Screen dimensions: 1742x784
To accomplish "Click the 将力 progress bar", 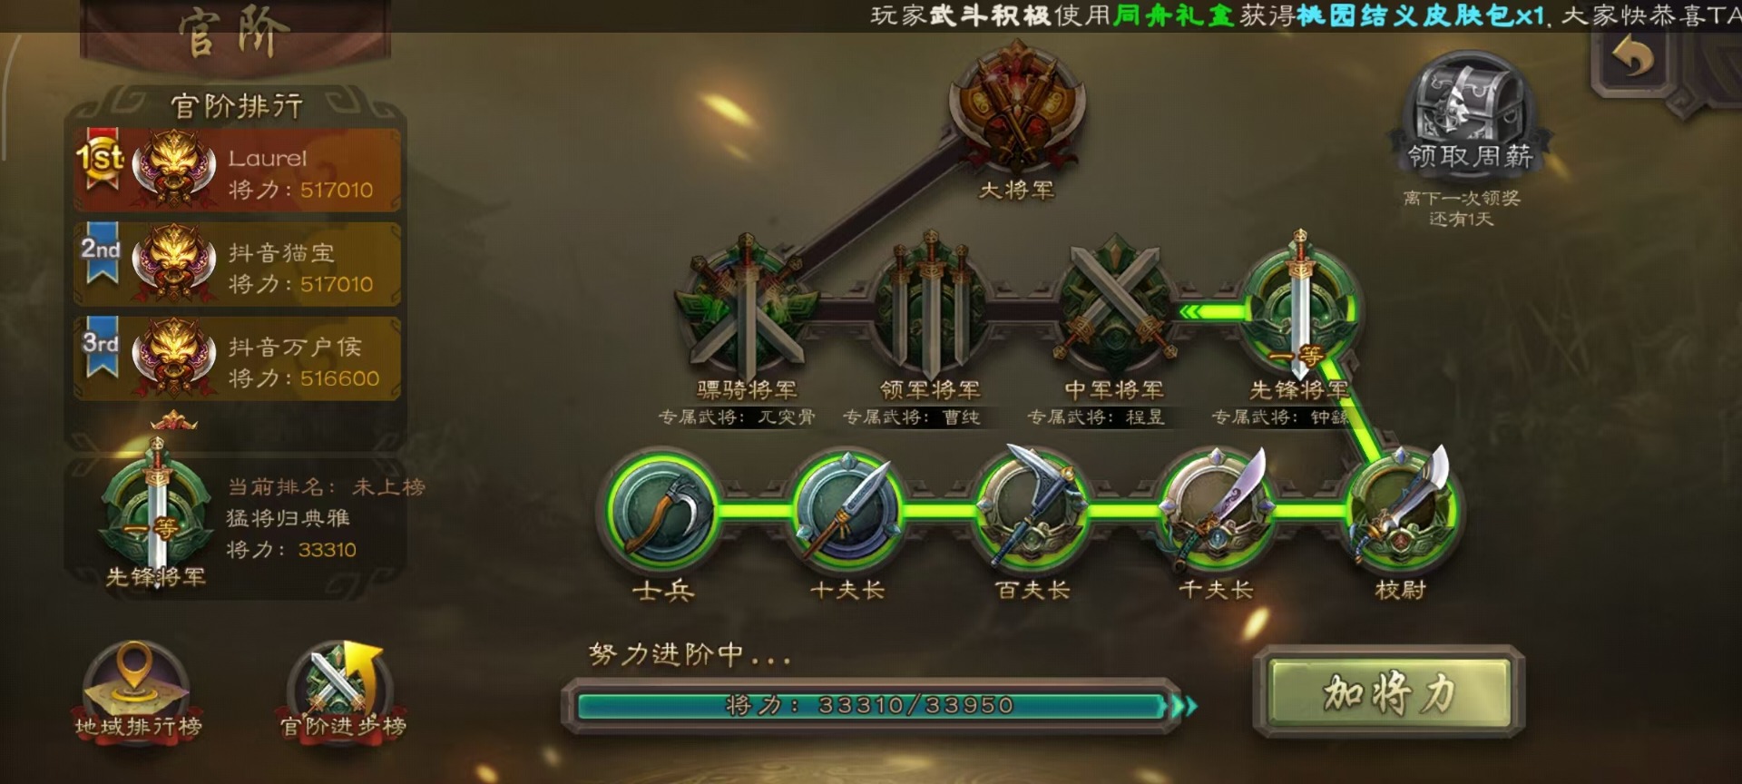I will point(871,706).
